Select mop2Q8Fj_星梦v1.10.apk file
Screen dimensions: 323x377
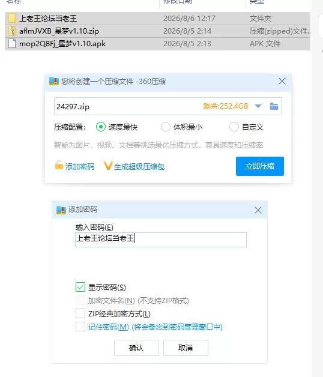pos(157,44)
